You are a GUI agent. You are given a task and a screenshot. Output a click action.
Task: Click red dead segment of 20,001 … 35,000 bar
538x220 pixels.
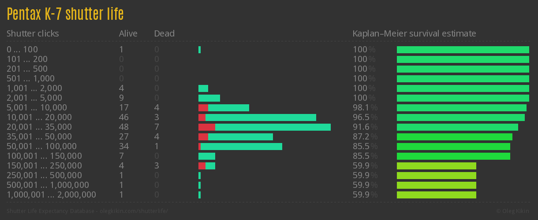(206, 127)
